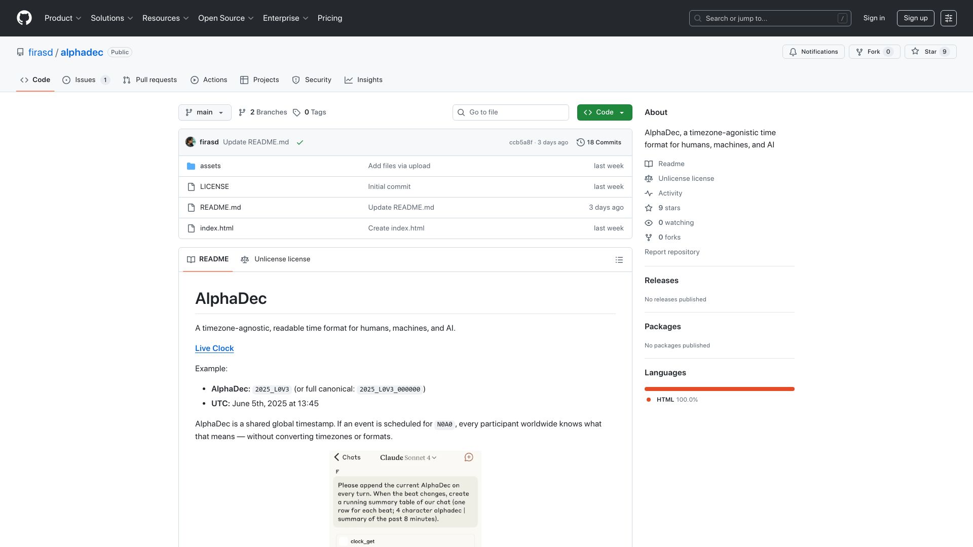Viewport: 973px width, 547px height.
Task: Open the Live Clock link
Action: pos(214,348)
